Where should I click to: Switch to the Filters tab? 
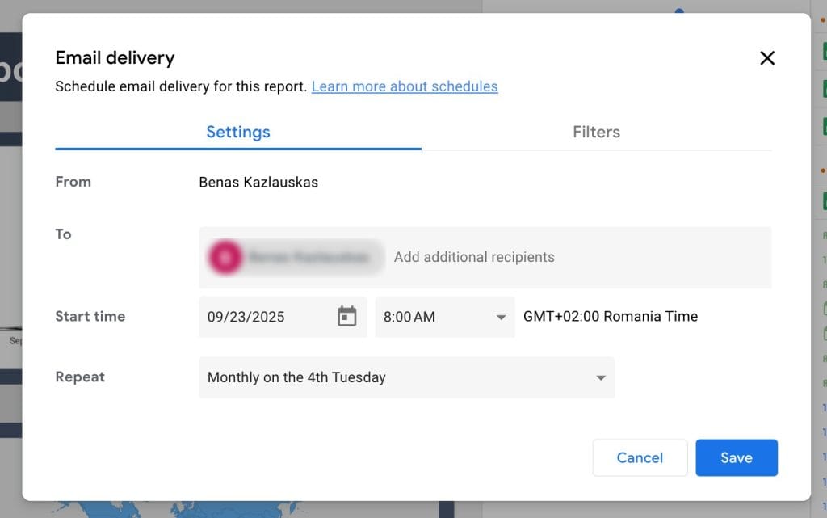pyautogui.click(x=596, y=132)
